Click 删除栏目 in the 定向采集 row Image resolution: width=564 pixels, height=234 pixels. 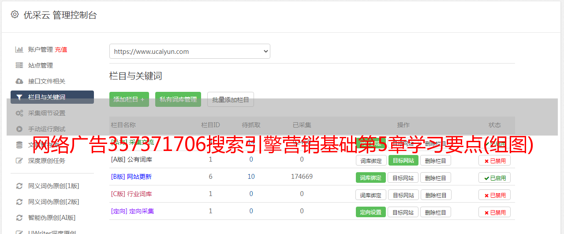click(x=435, y=212)
